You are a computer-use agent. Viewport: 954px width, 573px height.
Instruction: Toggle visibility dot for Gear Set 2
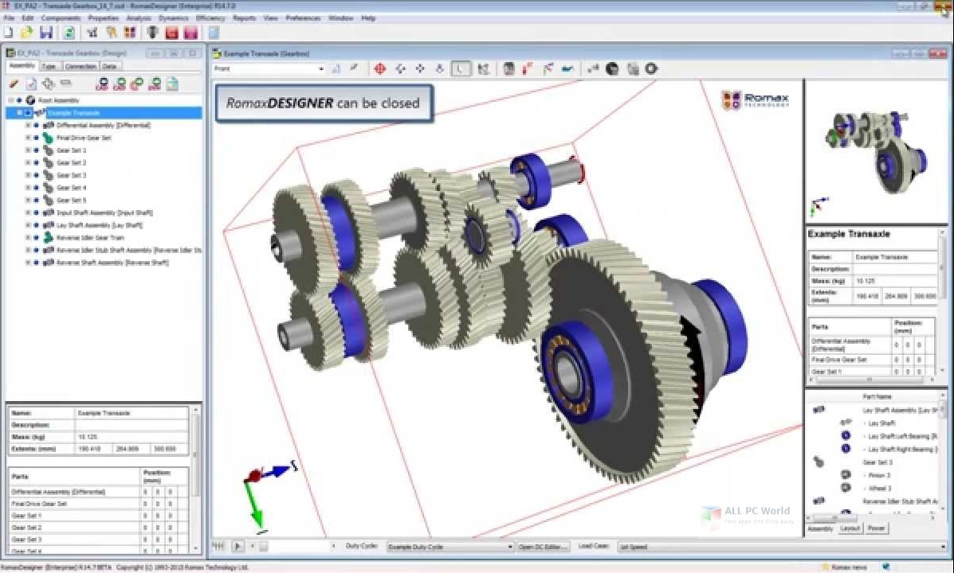[37, 163]
